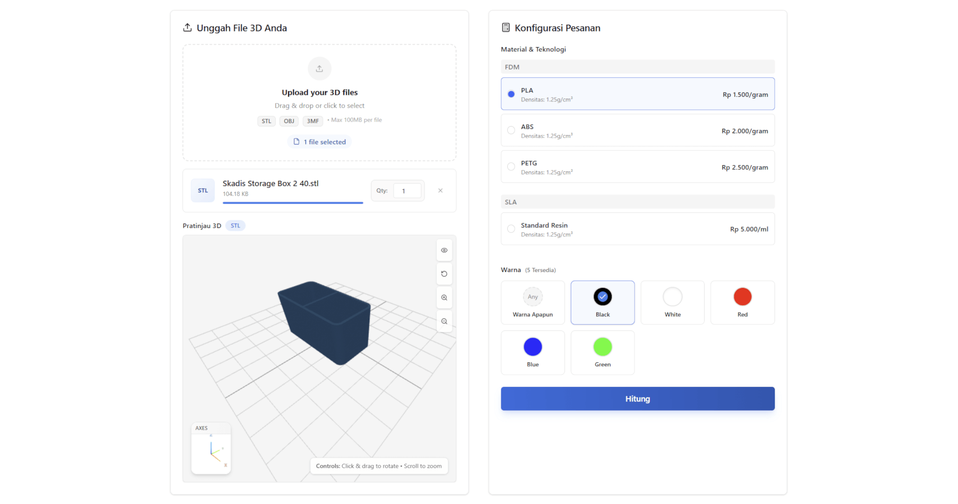Click the upload arrow icon in dropzone

[x=319, y=69]
